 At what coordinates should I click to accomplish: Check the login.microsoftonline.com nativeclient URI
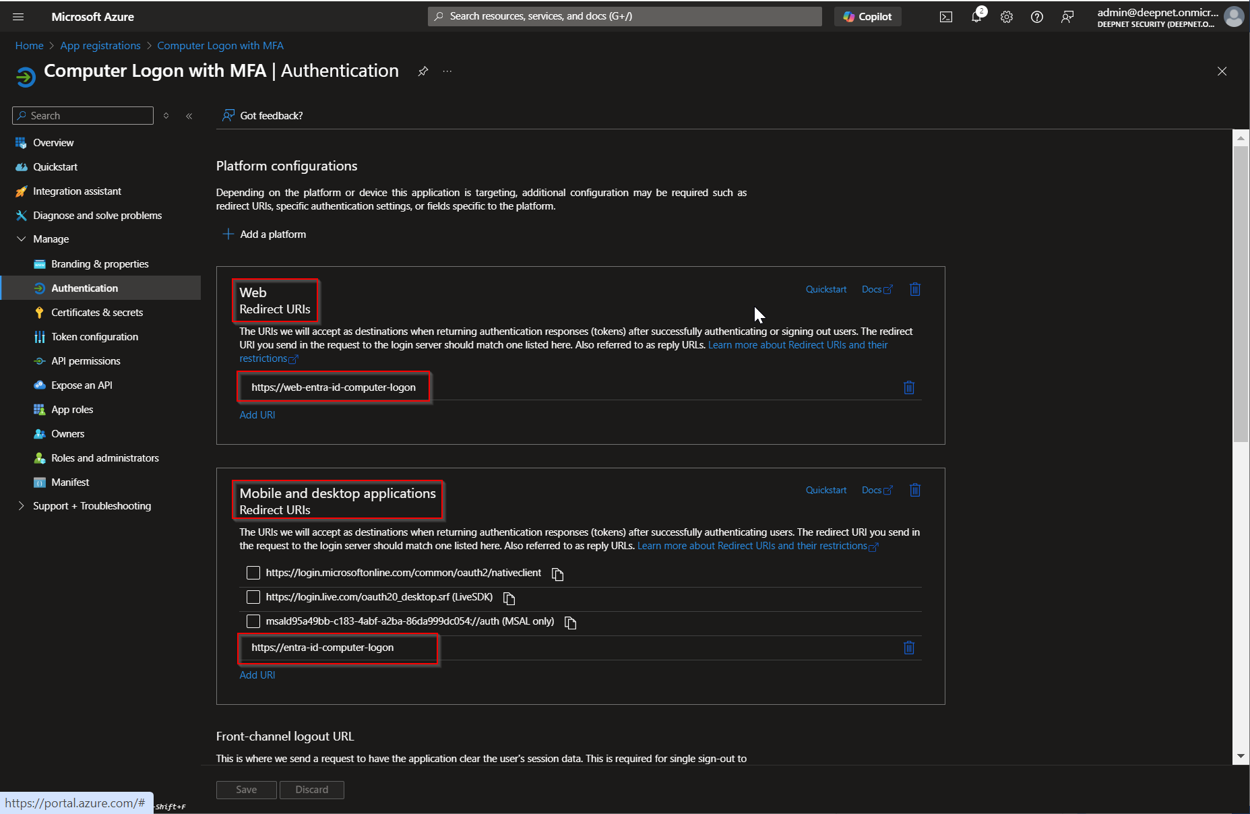tap(253, 573)
